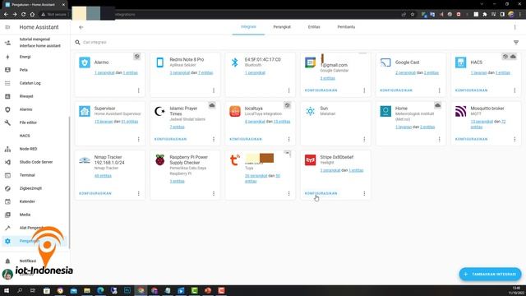Image resolution: width=526 pixels, height=296 pixels.
Task: Open HACS card three-dot menu
Action: (x=514, y=90)
